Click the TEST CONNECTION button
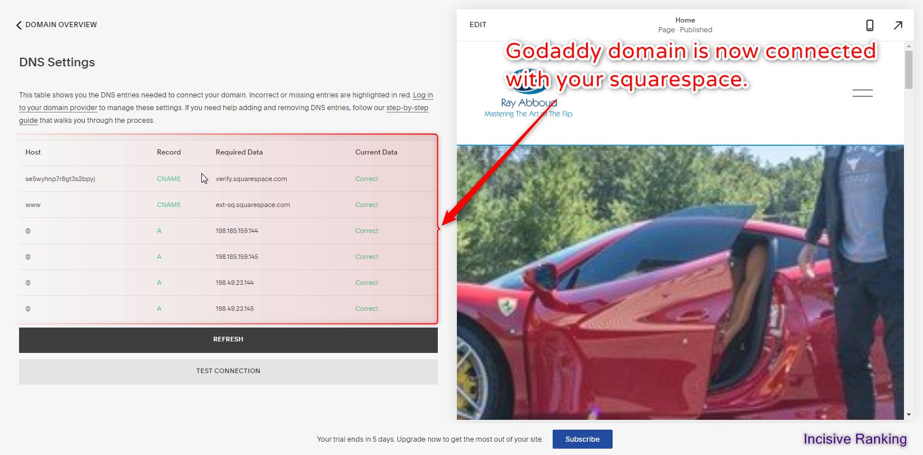Image resolution: width=923 pixels, height=455 pixels. point(228,371)
